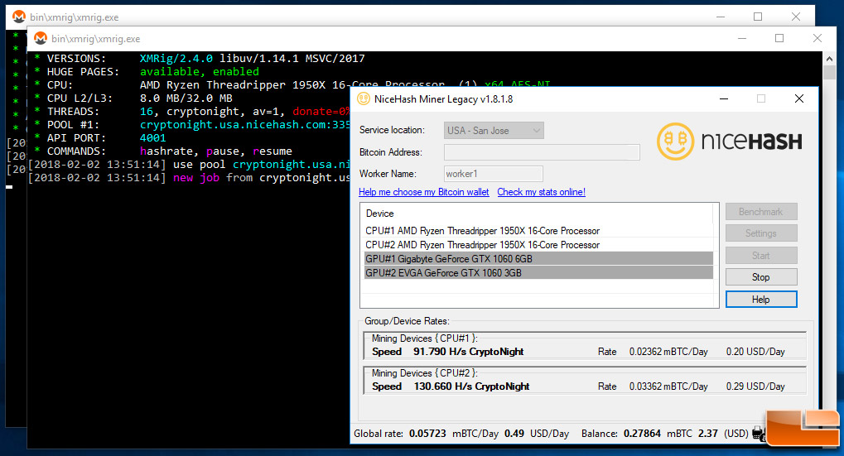Click the 130.660 H/s CryptoNight speed value
Image resolution: width=844 pixels, height=456 pixels.
click(x=471, y=386)
